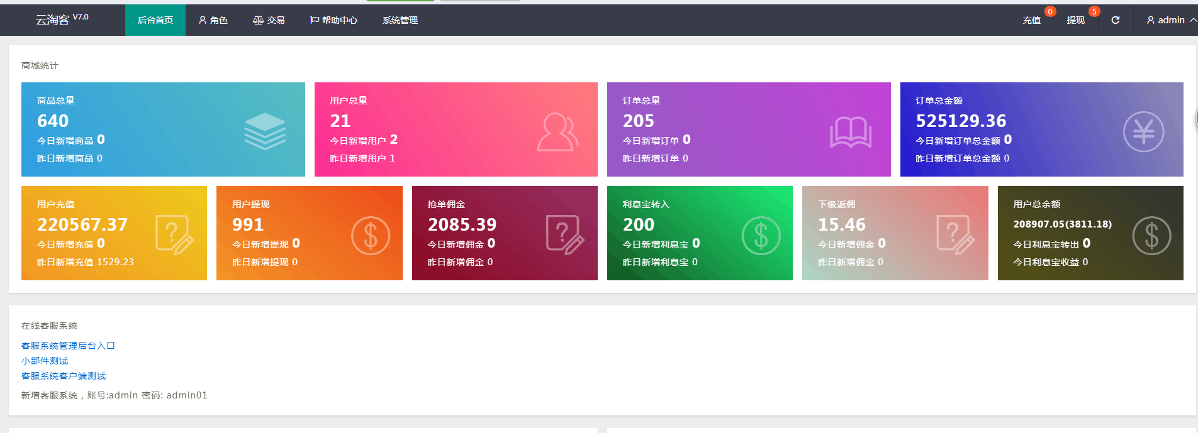
Task: Open the 交易 menu
Action: coord(269,20)
